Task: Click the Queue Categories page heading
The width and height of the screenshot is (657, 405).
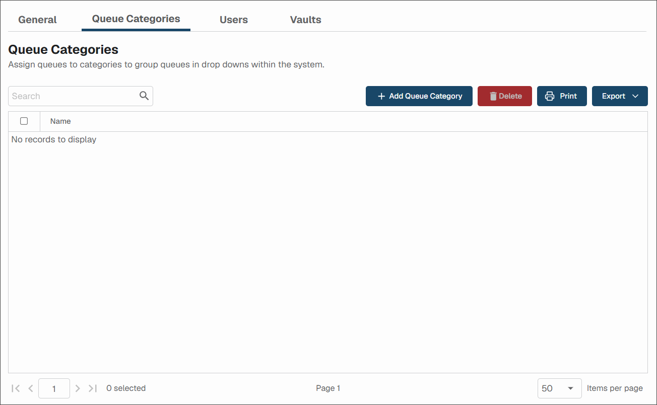Action: (x=63, y=49)
